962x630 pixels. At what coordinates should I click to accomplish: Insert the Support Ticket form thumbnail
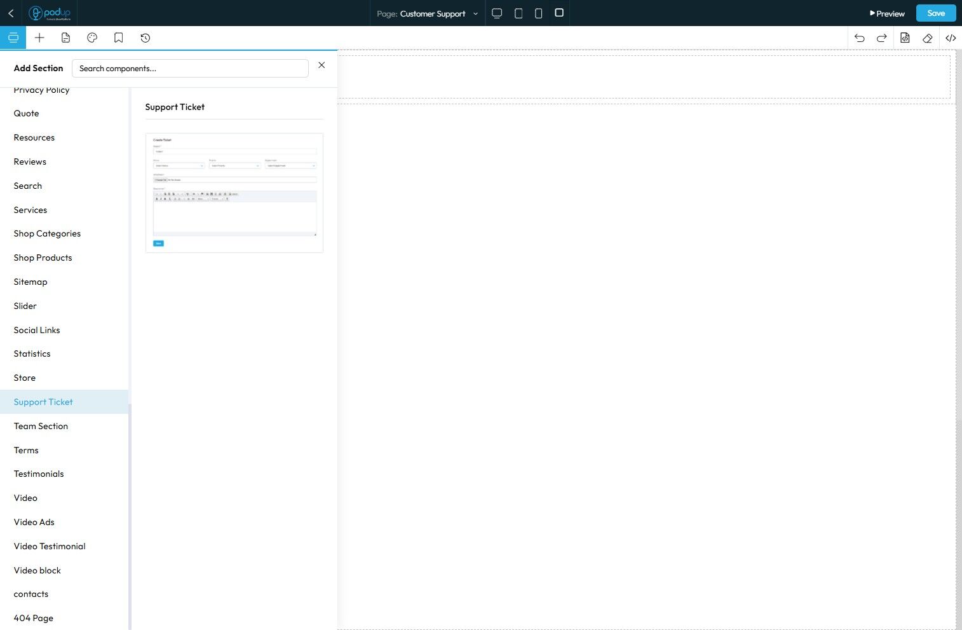pyautogui.click(x=234, y=193)
